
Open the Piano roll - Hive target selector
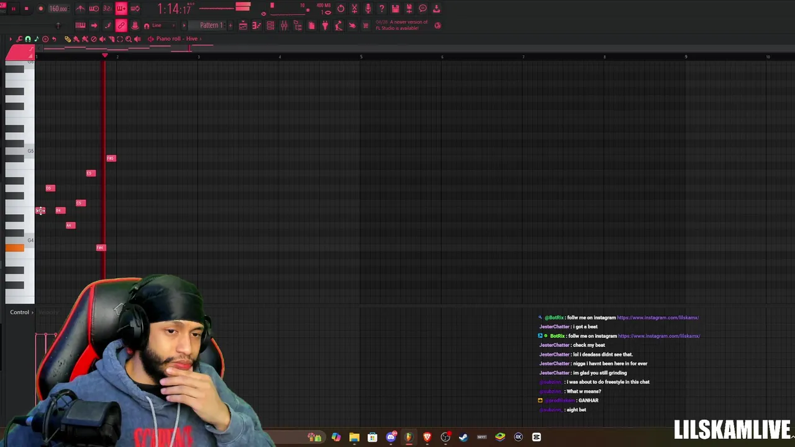176,38
